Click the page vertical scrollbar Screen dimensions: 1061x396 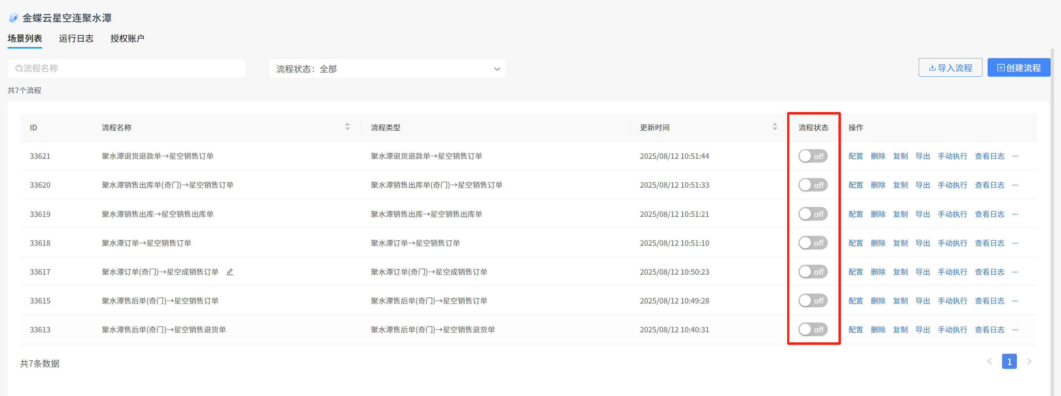pyautogui.click(x=1052, y=222)
